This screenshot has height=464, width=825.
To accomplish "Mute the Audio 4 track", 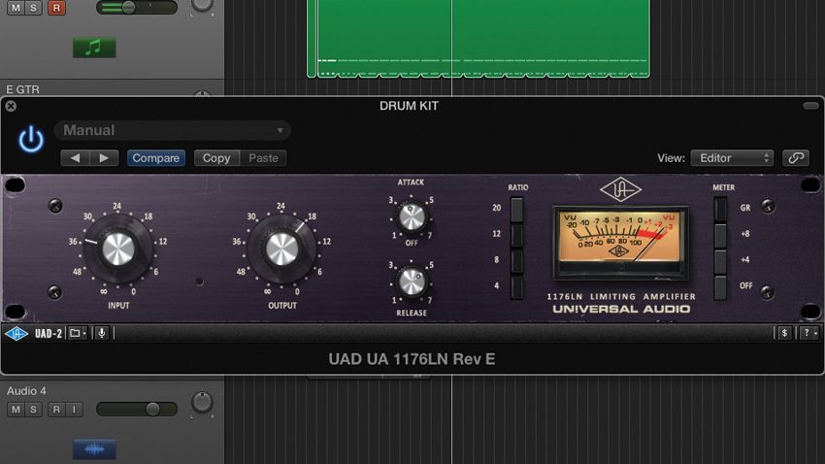I will click(x=16, y=410).
